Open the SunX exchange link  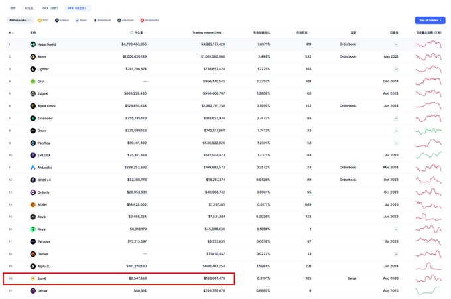[42, 278]
